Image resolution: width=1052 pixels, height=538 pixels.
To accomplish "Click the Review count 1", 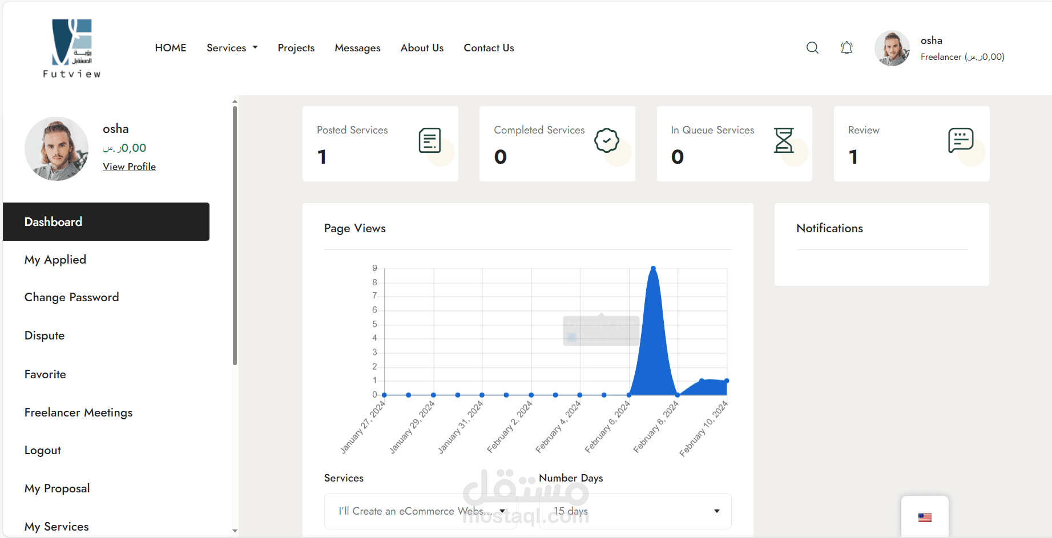I will tap(853, 157).
